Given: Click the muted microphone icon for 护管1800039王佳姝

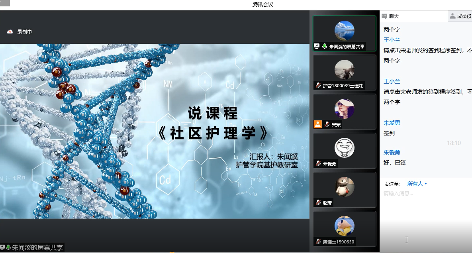Looking at the screenshot, I should 318,85.
